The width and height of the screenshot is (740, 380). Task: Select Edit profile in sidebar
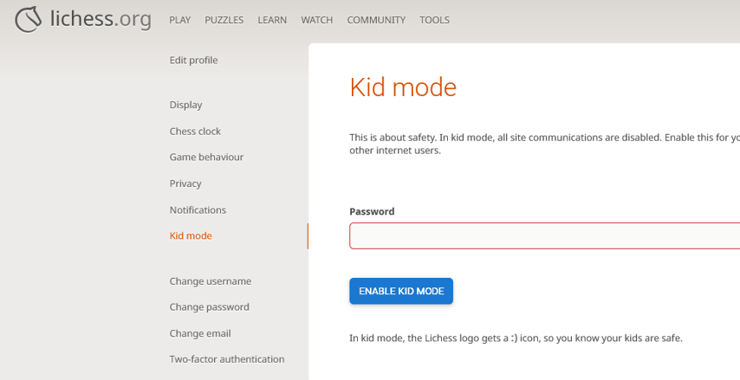pyautogui.click(x=194, y=60)
